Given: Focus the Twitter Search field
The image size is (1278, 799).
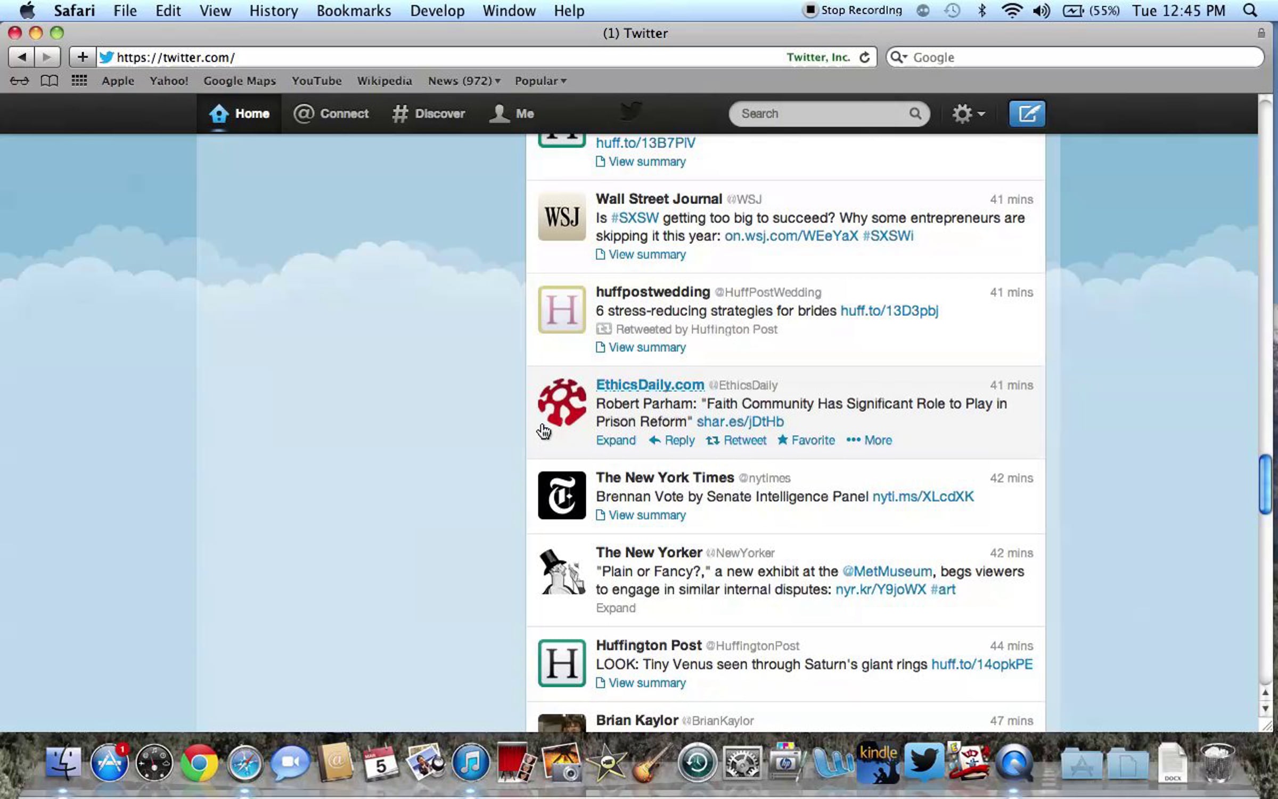Looking at the screenshot, I should [829, 113].
